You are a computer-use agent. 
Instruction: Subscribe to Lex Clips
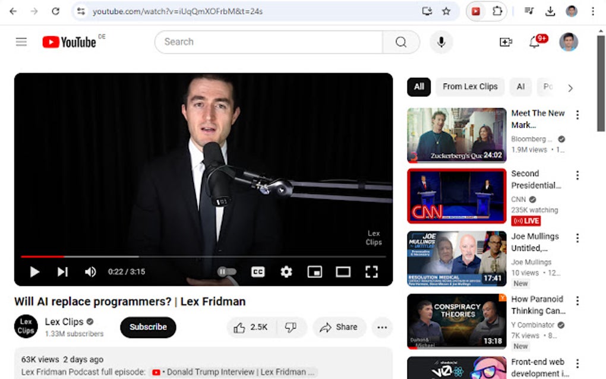coord(147,327)
